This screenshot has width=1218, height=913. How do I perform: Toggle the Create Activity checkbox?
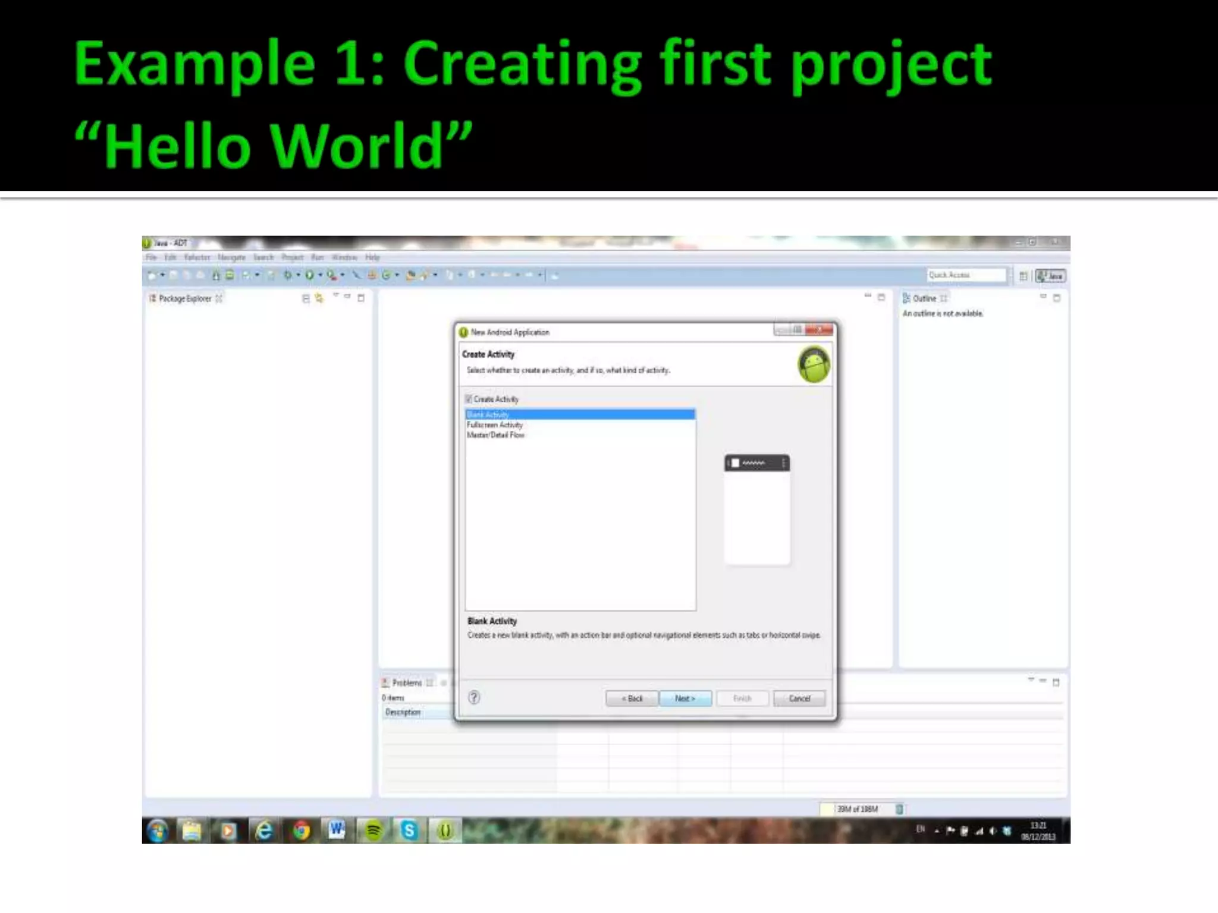click(x=469, y=399)
